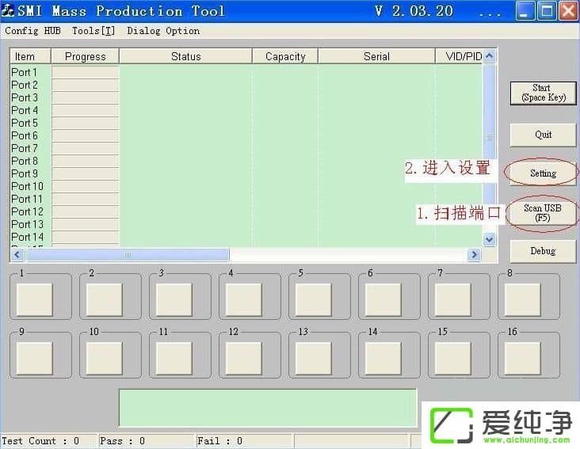Click the vertical scrollbar thumb
This screenshot has width=580, height=449.
coord(490,138)
